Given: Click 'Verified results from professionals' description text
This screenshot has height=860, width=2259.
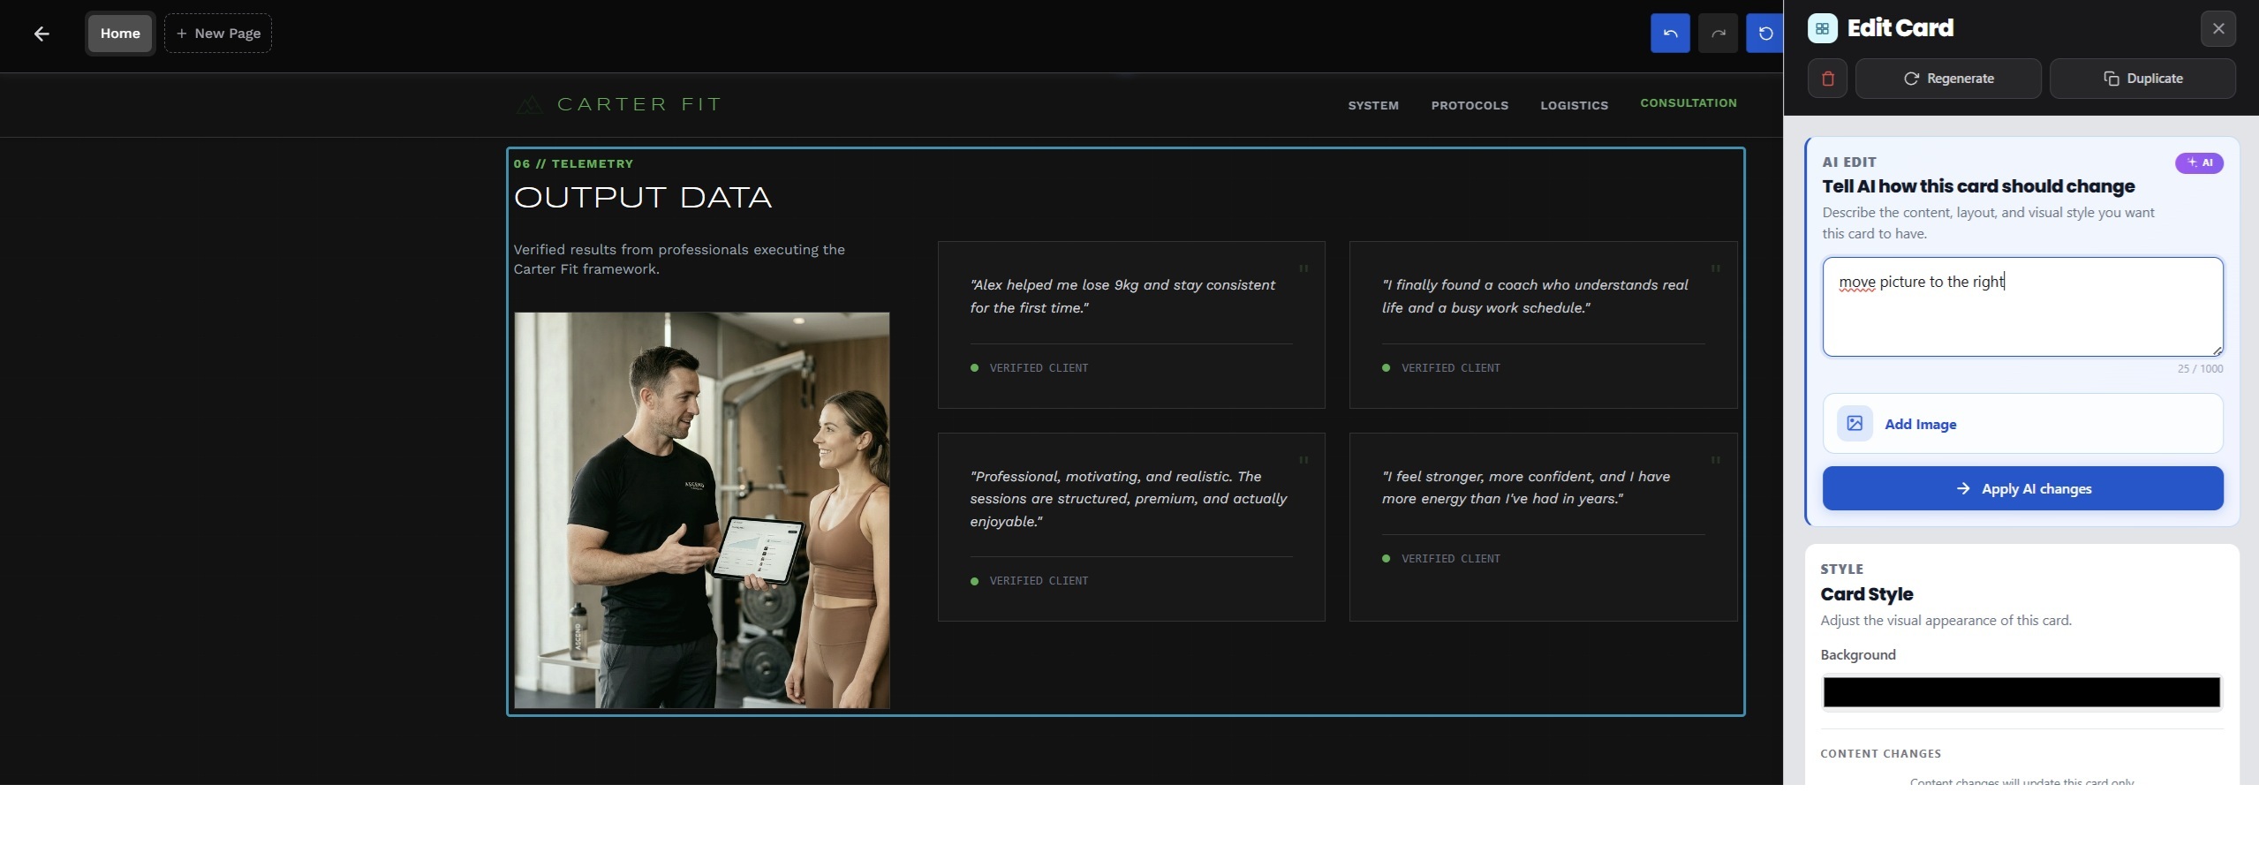Looking at the screenshot, I should (678, 260).
